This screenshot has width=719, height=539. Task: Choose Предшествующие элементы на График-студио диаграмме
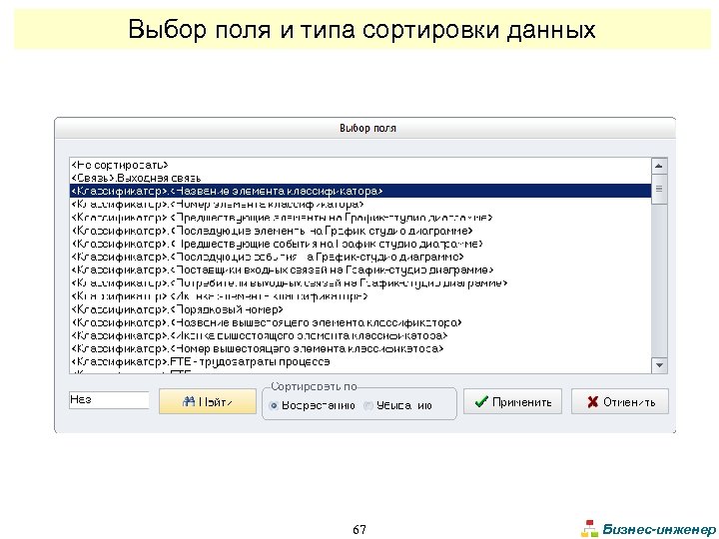pyautogui.click(x=360, y=218)
